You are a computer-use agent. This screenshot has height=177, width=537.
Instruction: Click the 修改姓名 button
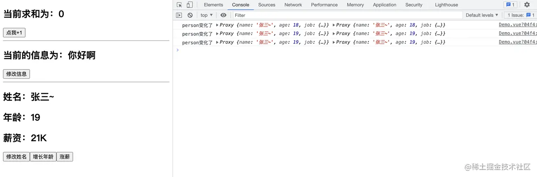tap(16, 157)
